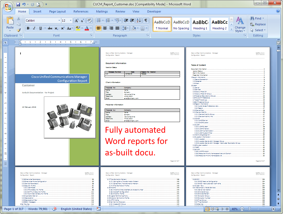Image resolution: width=283 pixels, height=214 pixels.
Task: Open the Insert ribbon tab
Action: click(x=37, y=11)
